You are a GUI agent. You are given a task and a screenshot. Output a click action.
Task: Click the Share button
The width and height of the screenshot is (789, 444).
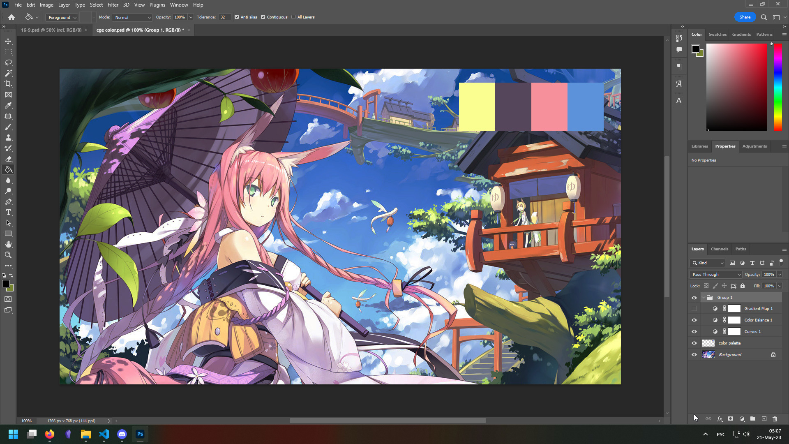(745, 17)
